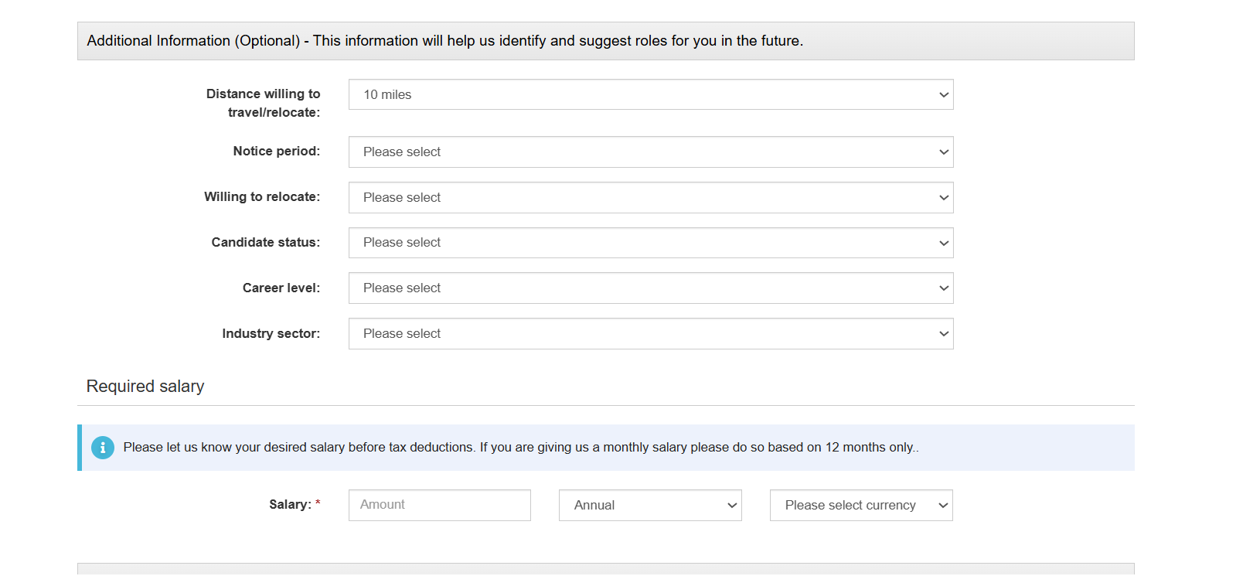Open the Annual salary period dropdown

coord(649,506)
